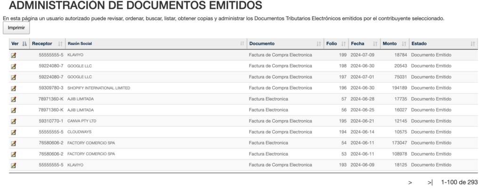Screen dimensions: 482x189
Task: Open the SHOPIFY INTERNATIONAL LIMITED document icon
Action: click(13, 88)
